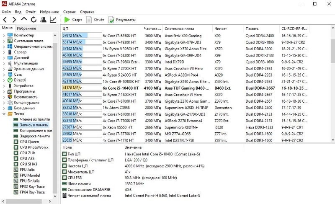The height and width of the screenshot is (204, 335).
Task: Click the back navigation arrow
Action: 5,20
